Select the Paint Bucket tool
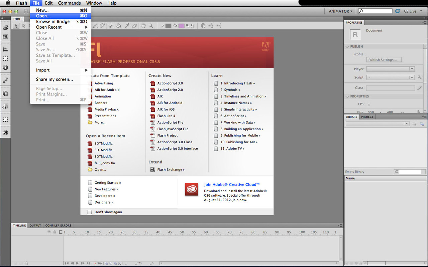The height and width of the screenshot is (267, 428). [x=119, y=26]
